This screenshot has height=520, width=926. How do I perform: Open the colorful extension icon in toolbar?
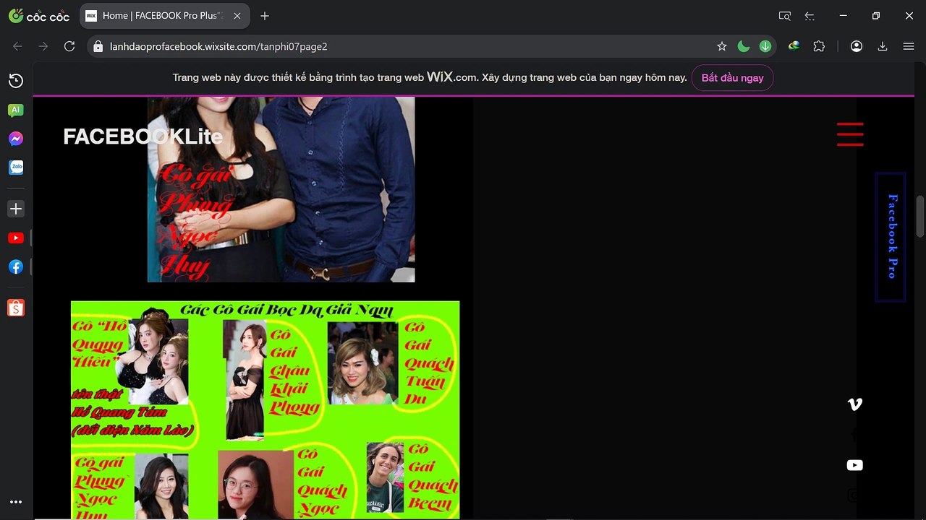pyautogui.click(x=794, y=46)
